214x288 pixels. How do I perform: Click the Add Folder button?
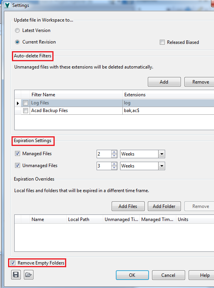pyautogui.click(x=164, y=206)
